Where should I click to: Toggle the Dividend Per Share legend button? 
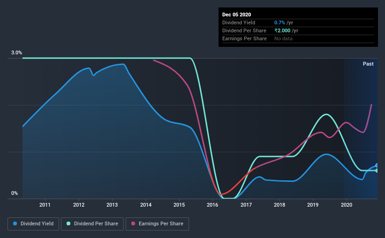coord(92,224)
